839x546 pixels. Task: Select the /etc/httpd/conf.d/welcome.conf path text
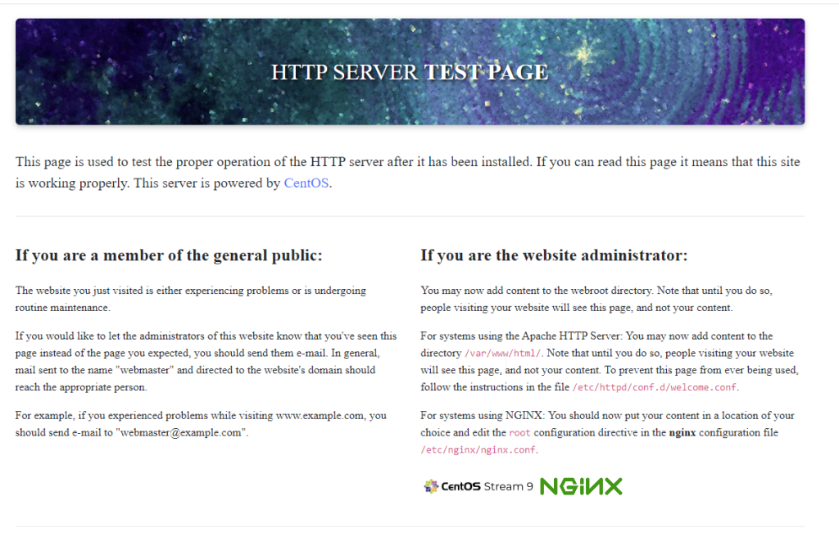tap(655, 387)
